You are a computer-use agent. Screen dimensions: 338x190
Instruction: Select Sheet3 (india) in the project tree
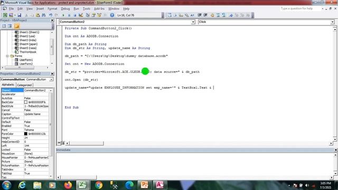pos(28,40)
